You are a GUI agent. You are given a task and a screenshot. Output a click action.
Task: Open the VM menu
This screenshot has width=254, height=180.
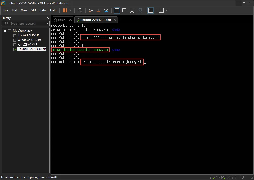click(34, 10)
